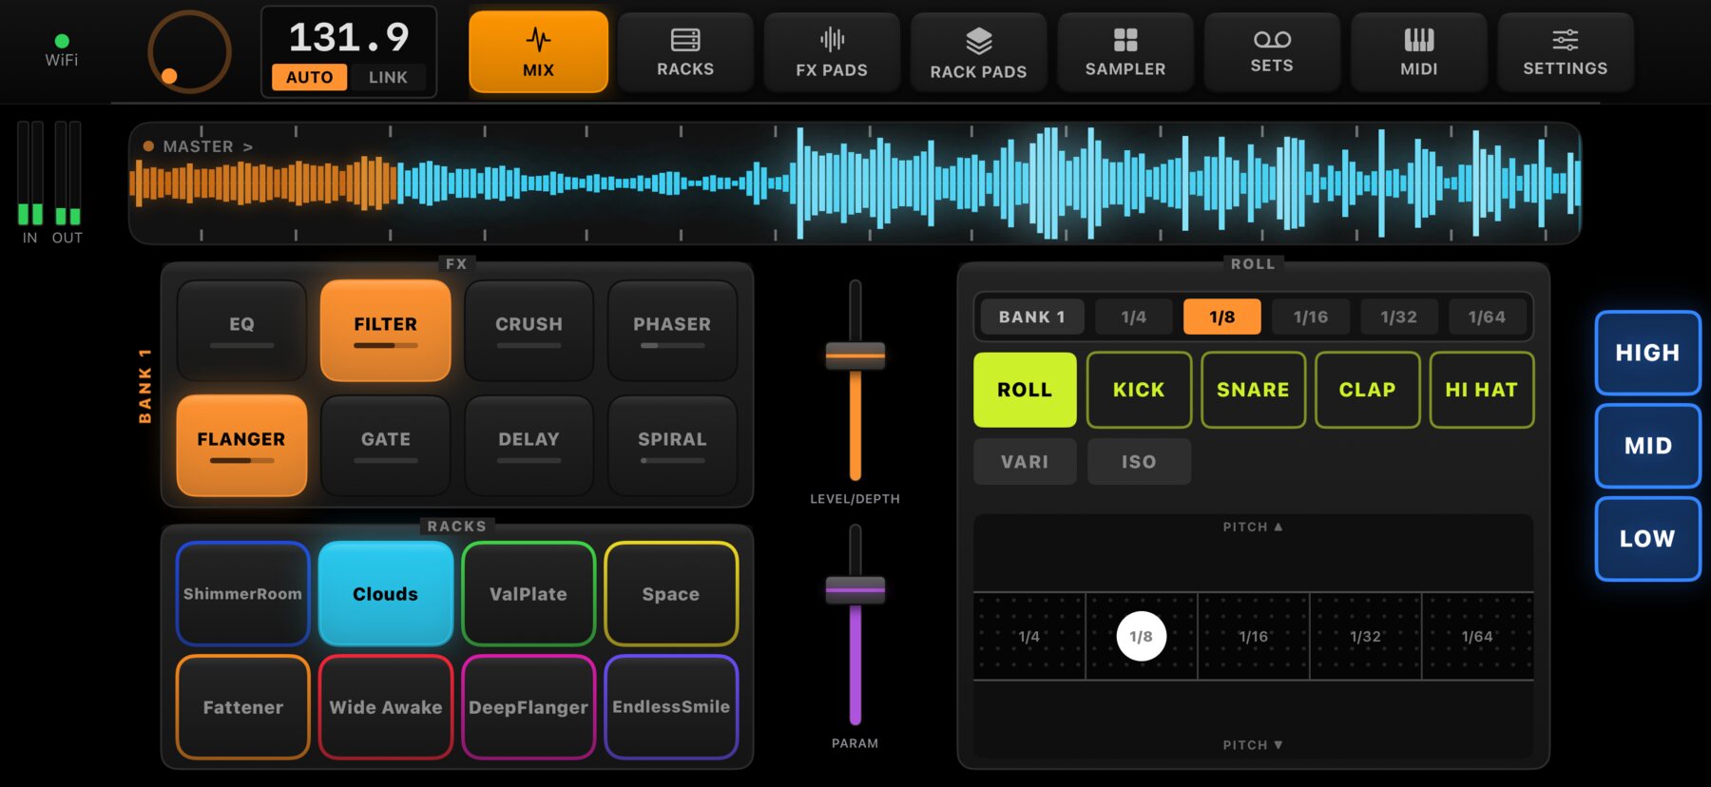This screenshot has height=787, width=1711.
Task: Tap the 1/64 cell in pitch pad
Action: click(1477, 637)
